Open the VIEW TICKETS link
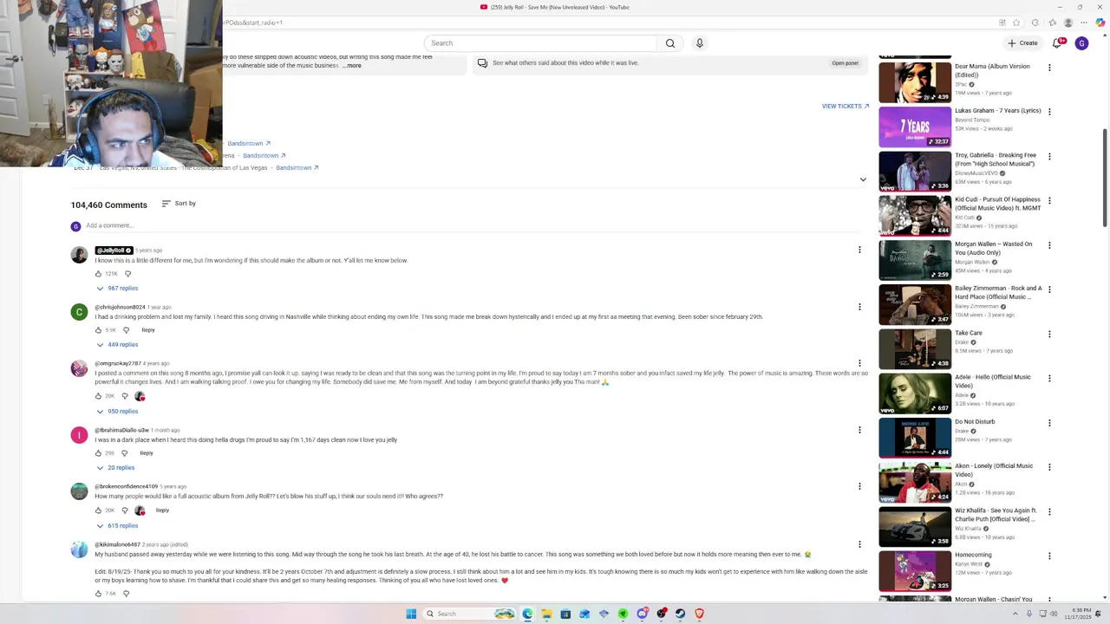This screenshot has height=624, width=1110. pos(845,107)
